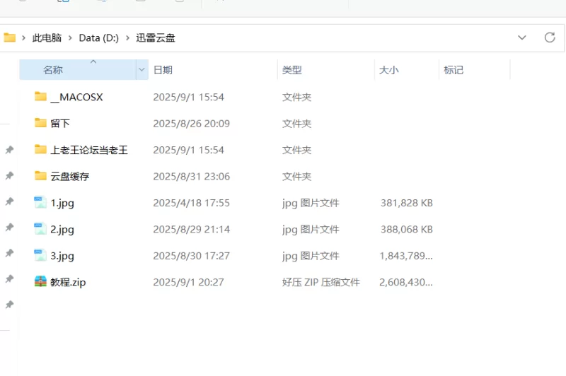The image size is (566, 376).
Task: Click the 教程.zip archive icon
Action: coord(40,281)
